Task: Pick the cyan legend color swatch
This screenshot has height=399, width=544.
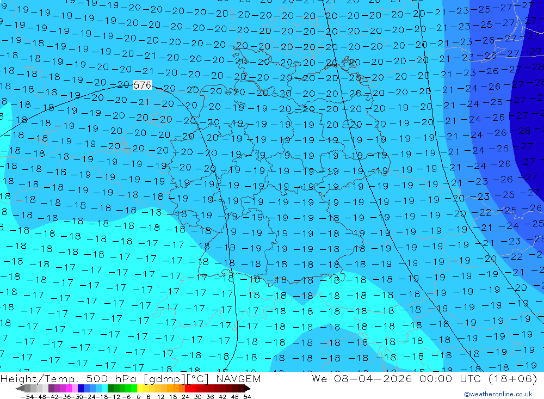Action: (x=104, y=388)
